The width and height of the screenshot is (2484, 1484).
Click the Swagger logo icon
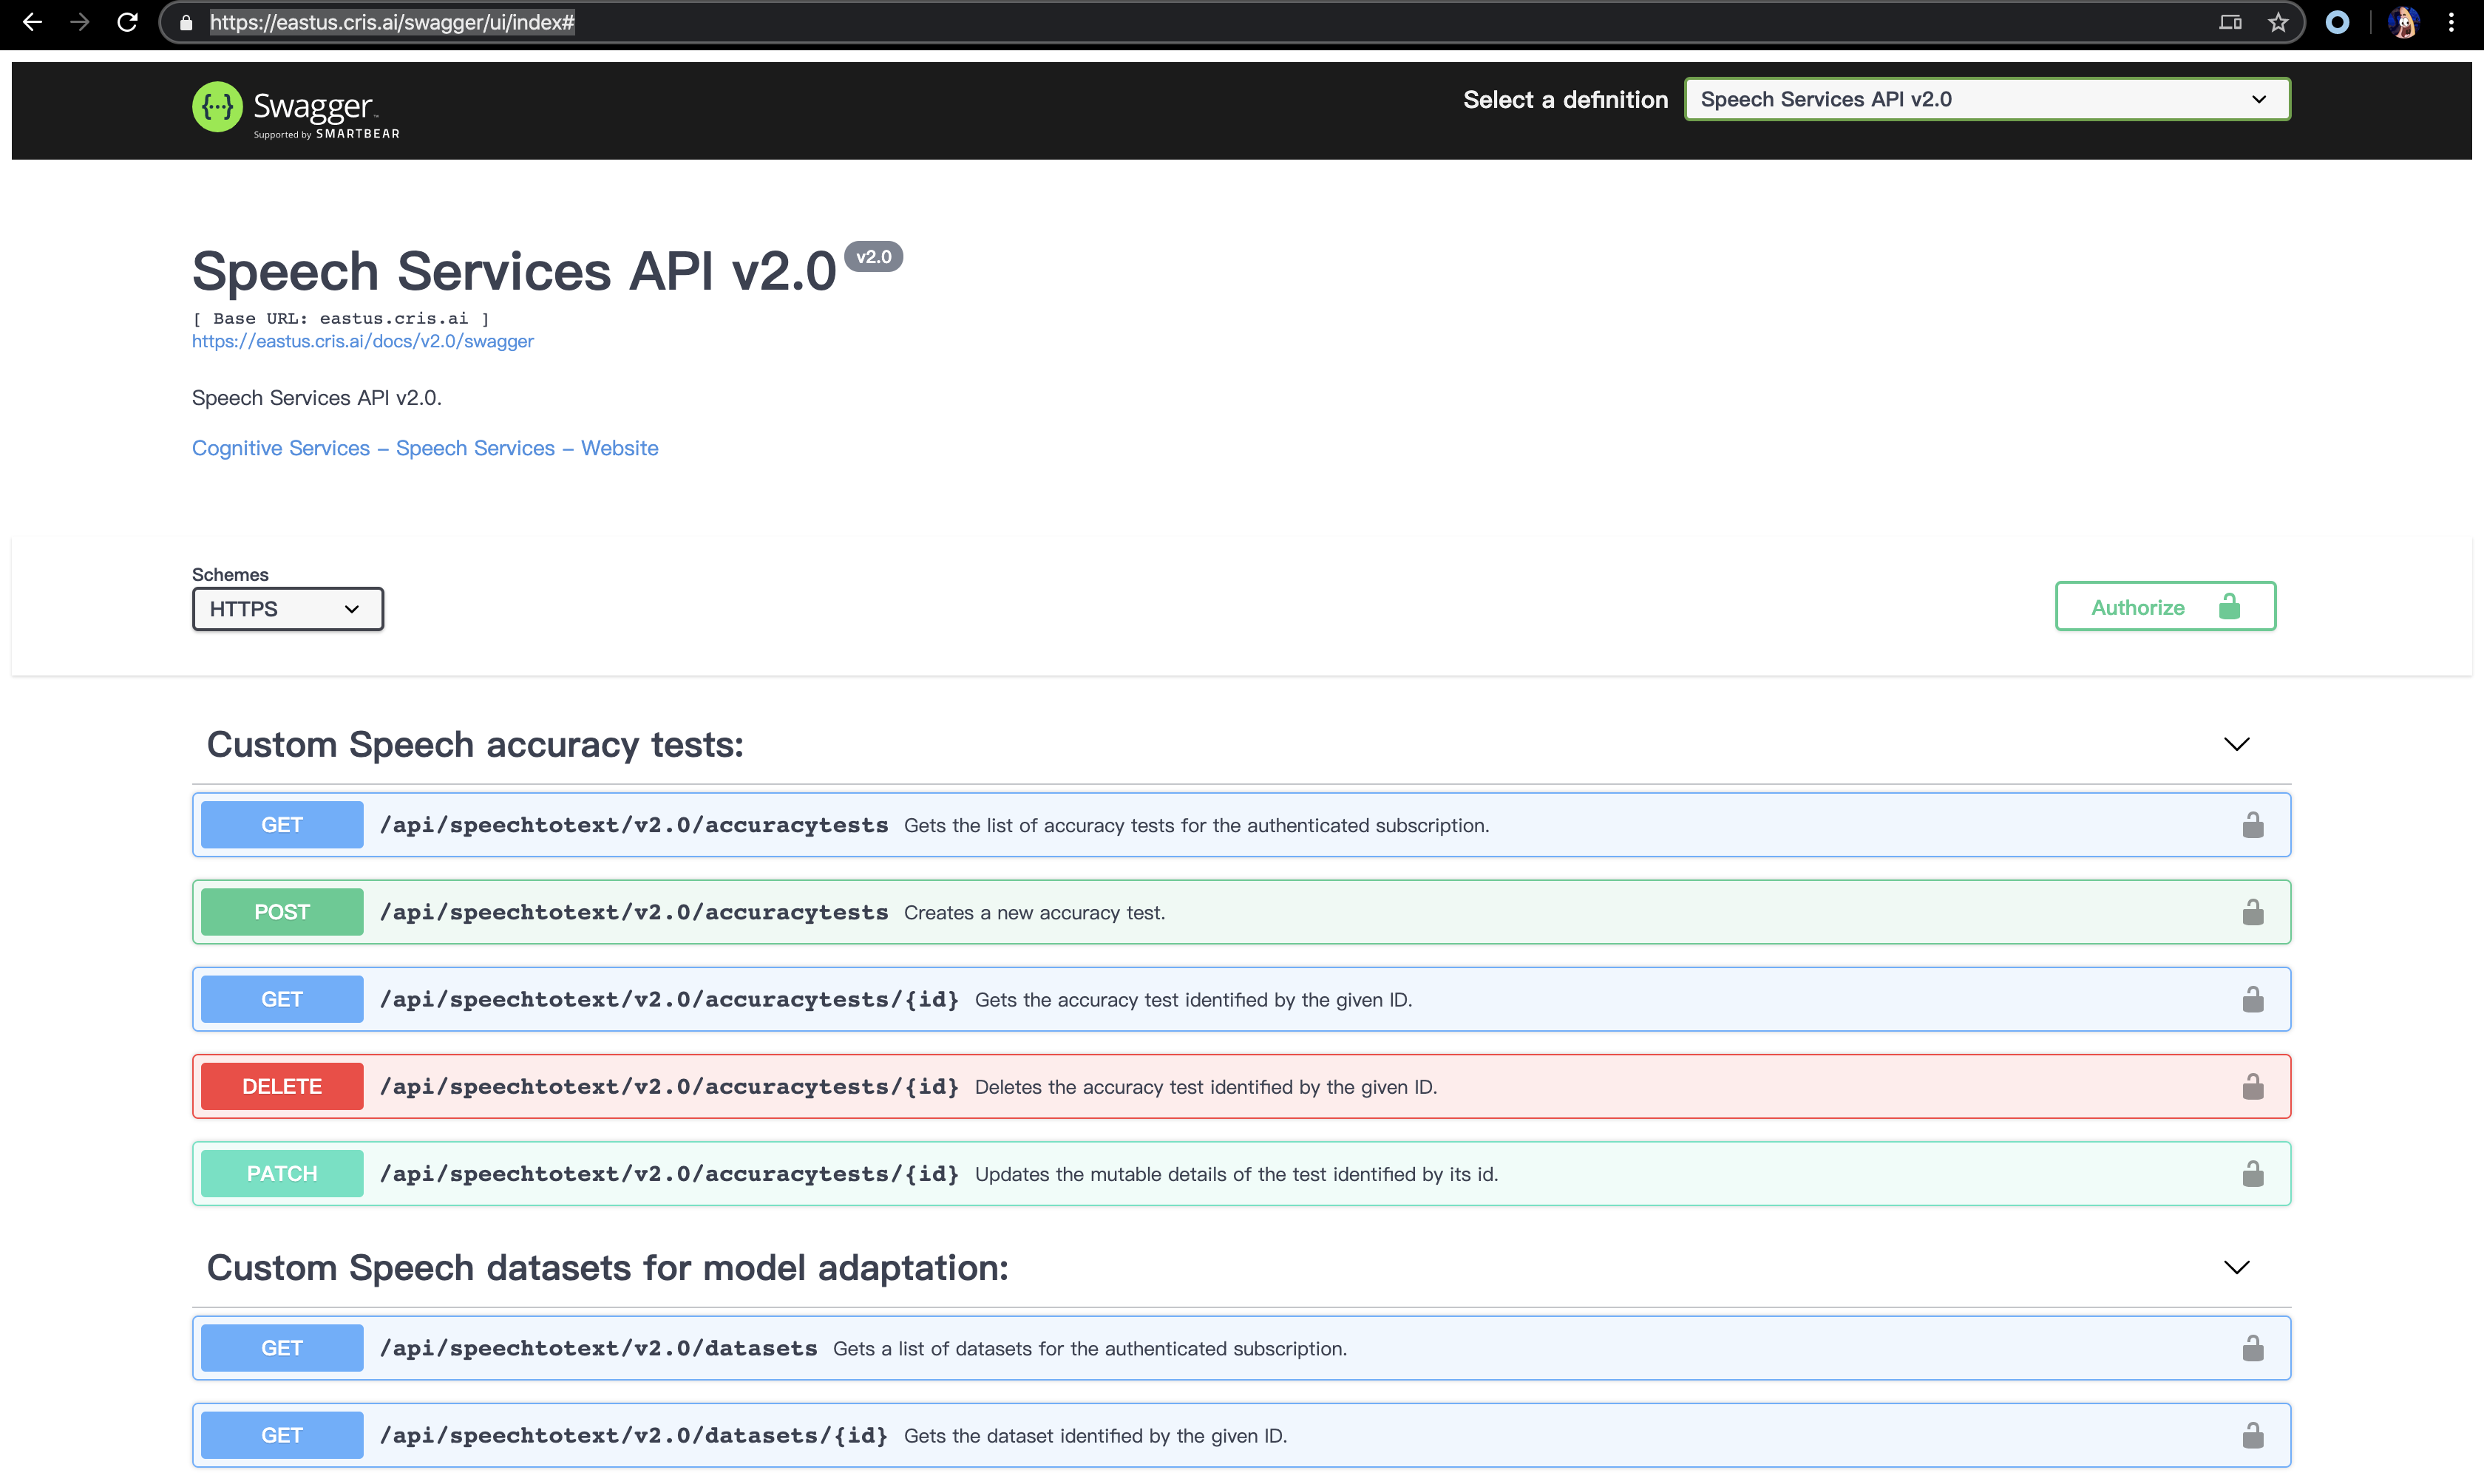click(217, 107)
